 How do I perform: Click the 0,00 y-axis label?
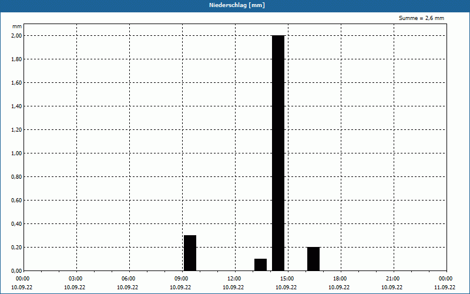tap(16, 270)
